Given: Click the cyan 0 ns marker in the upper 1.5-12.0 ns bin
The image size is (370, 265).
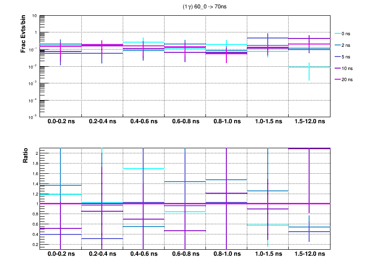Looking at the screenshot, I should (x=309, y=67).
